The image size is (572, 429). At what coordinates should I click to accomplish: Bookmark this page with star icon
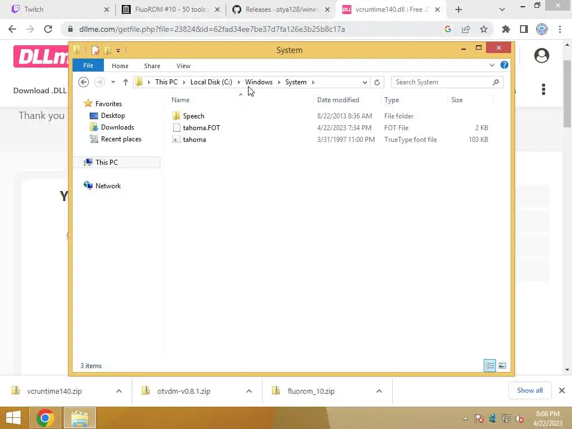point(484,29)
